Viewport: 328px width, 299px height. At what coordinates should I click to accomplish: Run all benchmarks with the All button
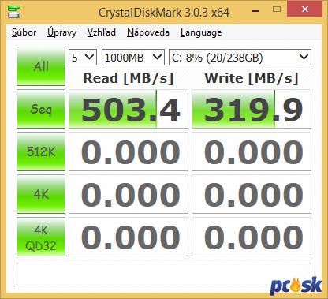[41, 66]
